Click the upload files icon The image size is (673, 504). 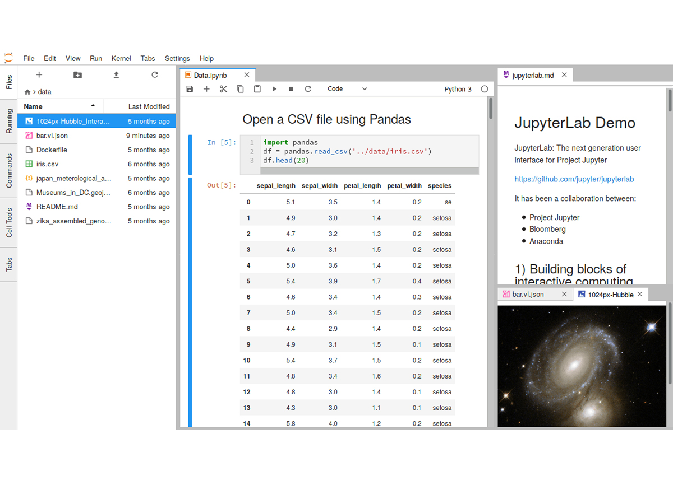(x=116, y=75)
